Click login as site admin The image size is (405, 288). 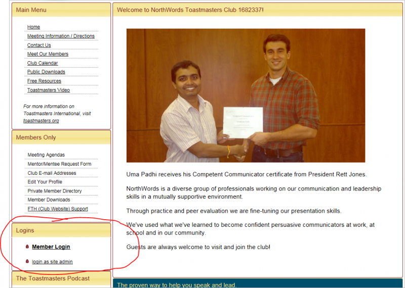[52, 262]
